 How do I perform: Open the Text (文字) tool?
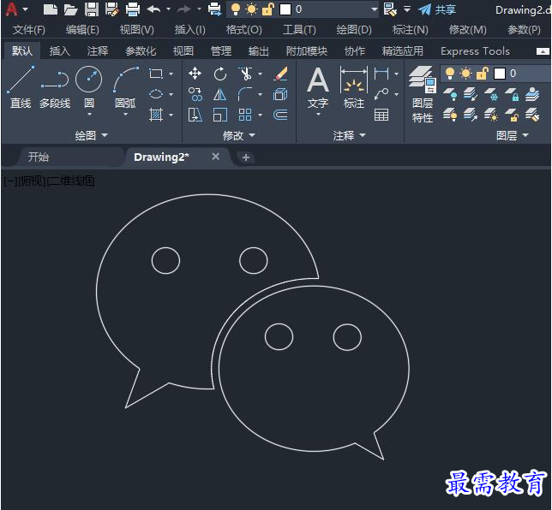[318, 86]
